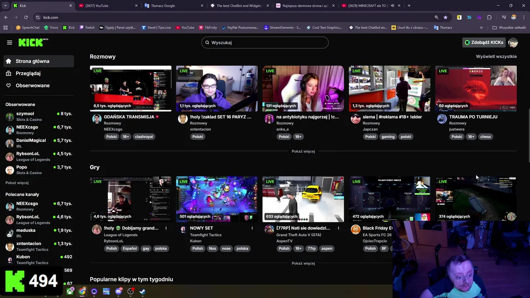Image resolution: width=530 pixels, height=298 pixels.
Task: Open Steam from the taskbar
Action: (142, 291)
